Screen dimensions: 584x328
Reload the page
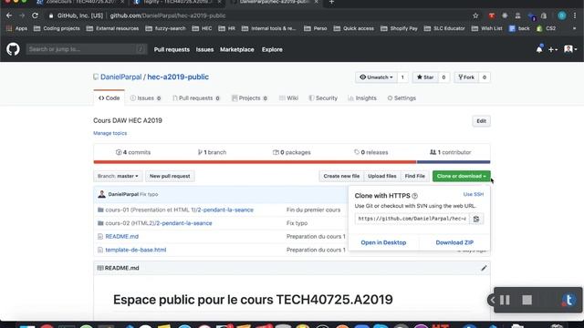point(35,15)
